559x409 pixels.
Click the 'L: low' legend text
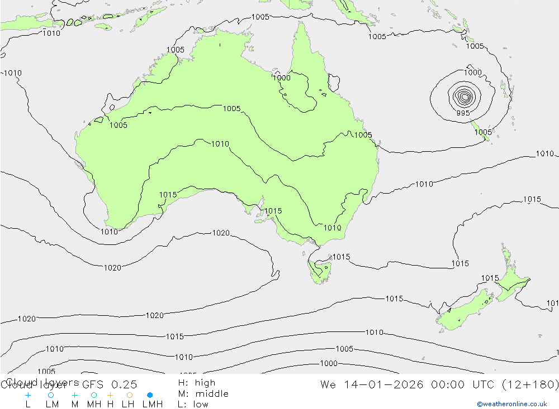(193, 405)
